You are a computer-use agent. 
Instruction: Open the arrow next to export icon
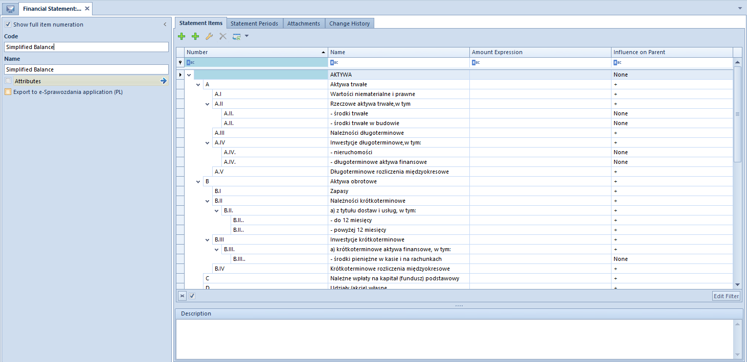point(246,36)
